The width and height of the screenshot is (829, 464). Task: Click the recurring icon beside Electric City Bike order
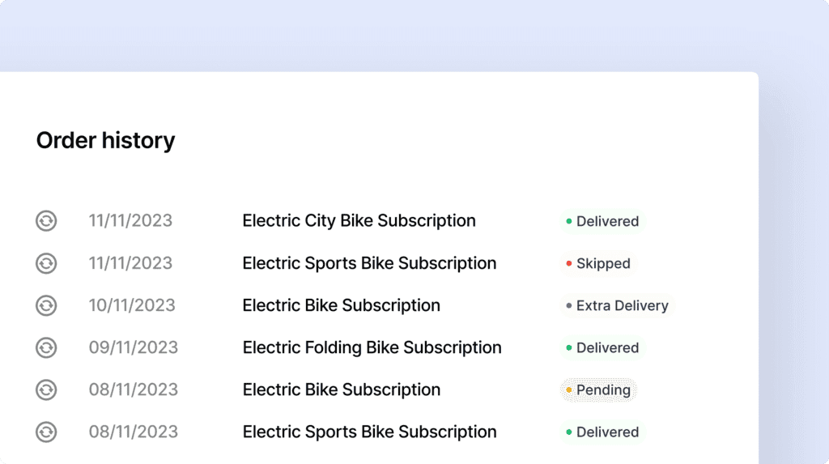coord(46,220)
